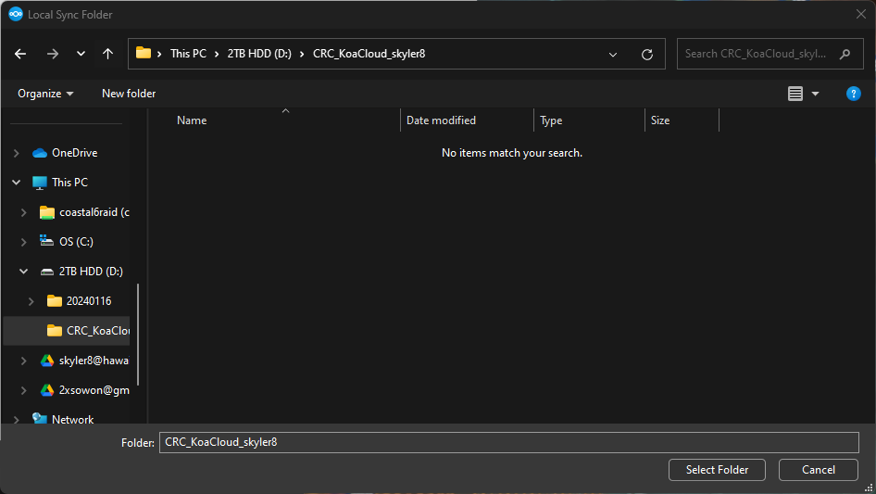The height and width of the screenshot is (494, 876).
Task: Go up one folder level with the Up arrow
Action: 107,54
